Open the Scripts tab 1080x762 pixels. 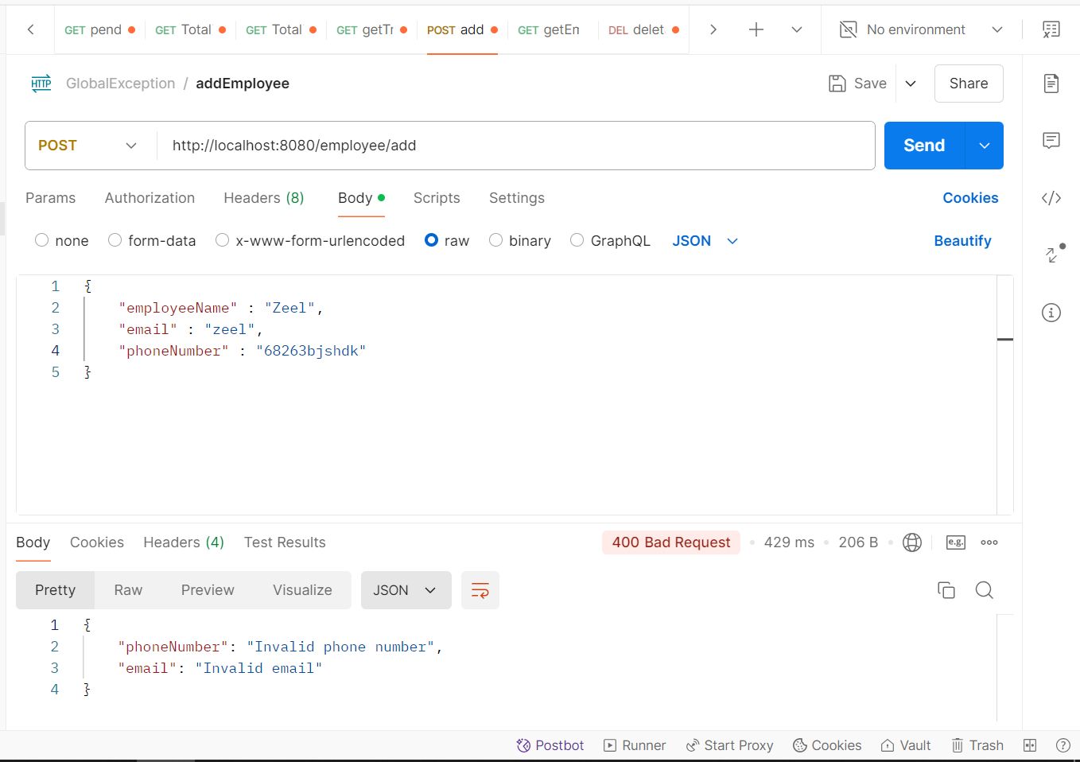(437, 198)
